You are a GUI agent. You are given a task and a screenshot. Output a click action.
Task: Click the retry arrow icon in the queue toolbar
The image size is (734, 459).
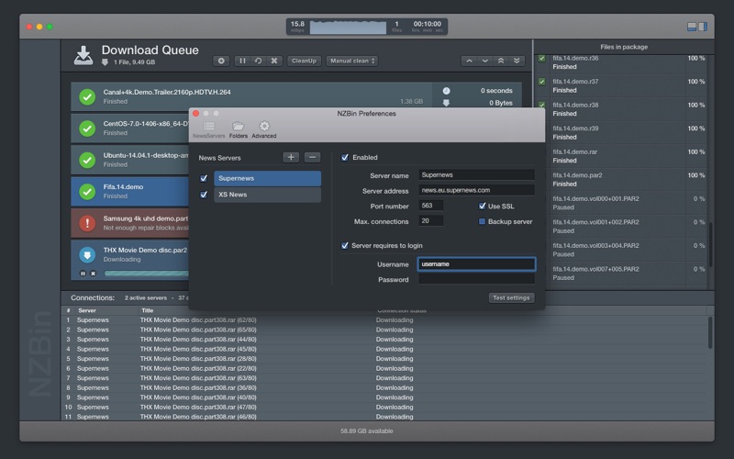coord(258,61)
